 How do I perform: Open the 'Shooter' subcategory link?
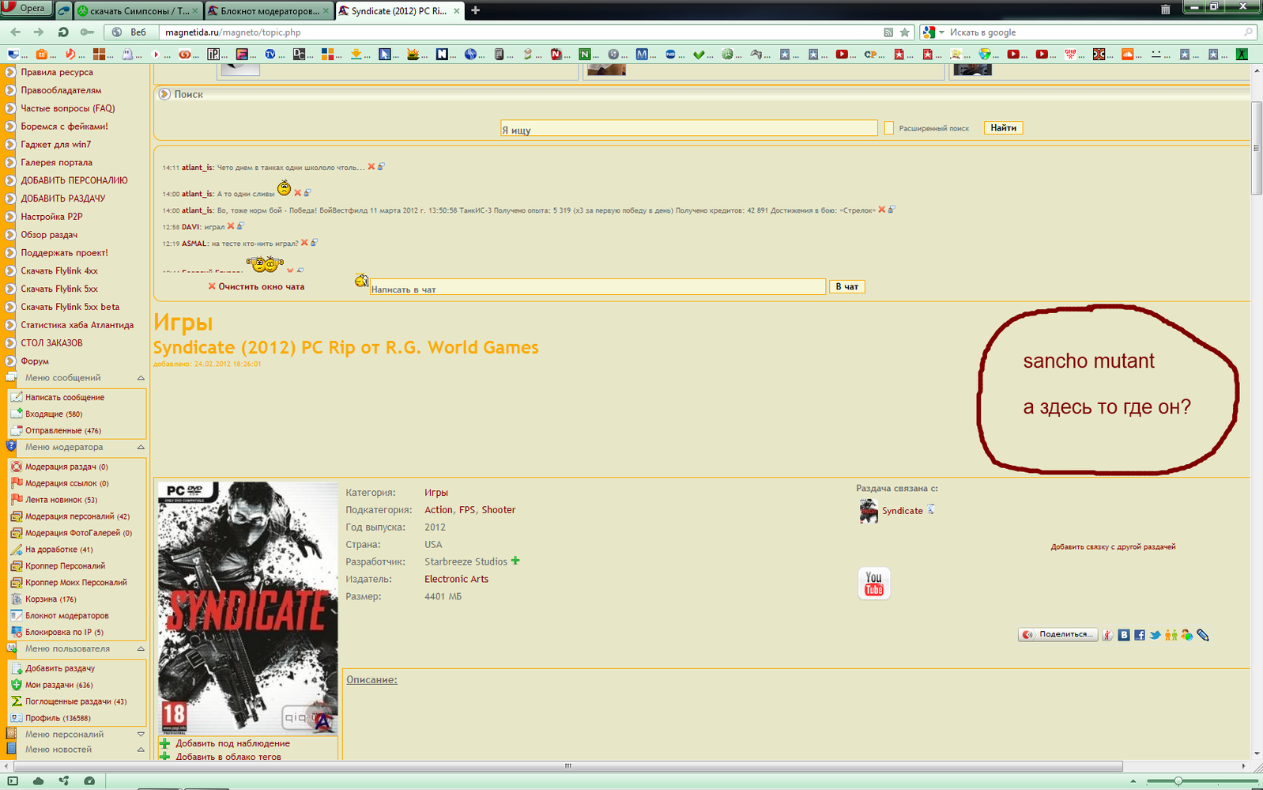(x=499, y=510)
